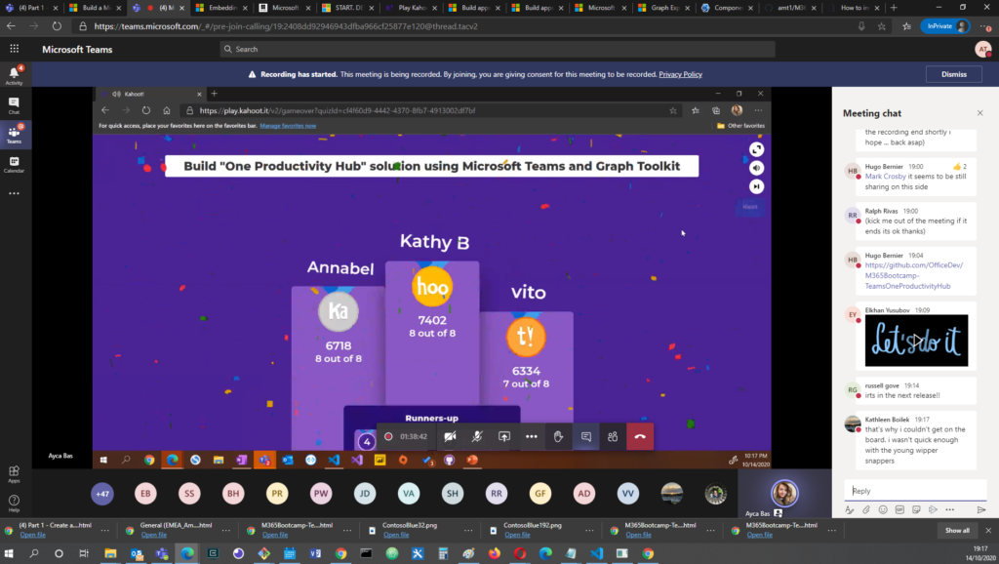
Task: Raise hand in meeting controls
Action: point(558,436)
